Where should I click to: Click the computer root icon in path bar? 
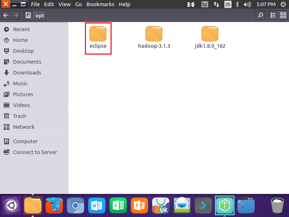28,15
